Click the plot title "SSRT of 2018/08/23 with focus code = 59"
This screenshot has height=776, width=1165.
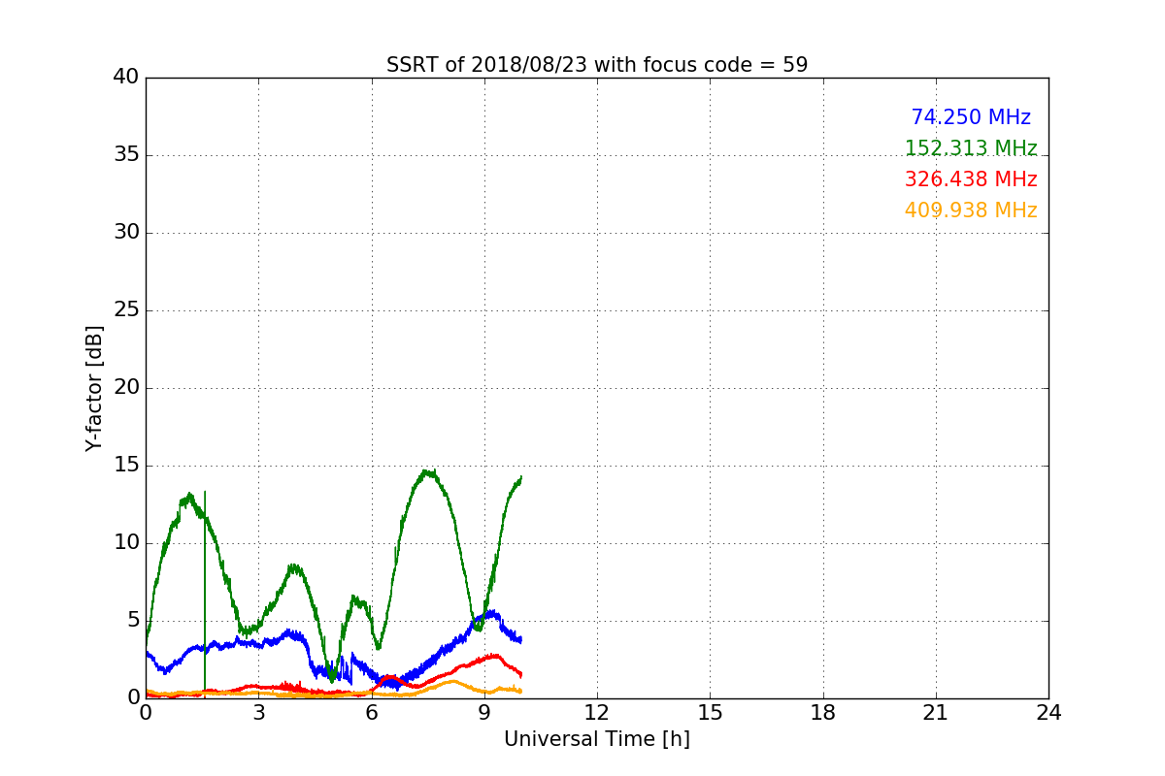click(597, 65)
